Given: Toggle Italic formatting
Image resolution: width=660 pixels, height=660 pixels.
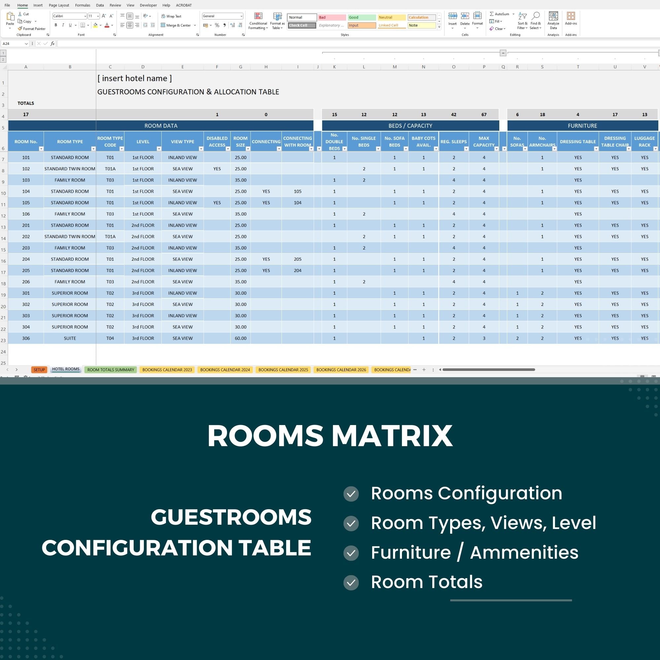Looking at the screenshot, I should pos(63,25).
